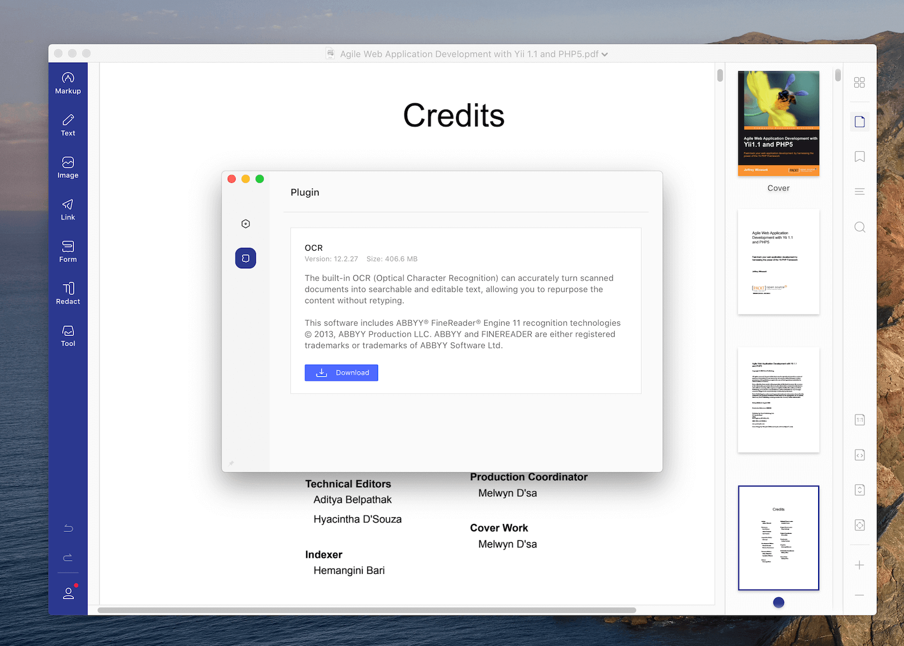Viewport: 904px width, 646px height.
Task: Click the document vertical scrollbar handle
Action: click(720, 75)
